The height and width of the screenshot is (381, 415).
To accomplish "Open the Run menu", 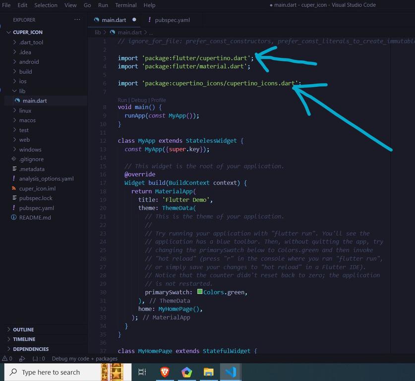I will pos(103,5).
